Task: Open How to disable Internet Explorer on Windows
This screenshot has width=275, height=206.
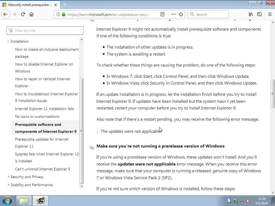Action: [x=44, y=68]
